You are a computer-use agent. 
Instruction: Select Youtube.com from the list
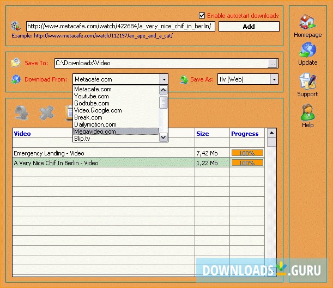point(116,96)
